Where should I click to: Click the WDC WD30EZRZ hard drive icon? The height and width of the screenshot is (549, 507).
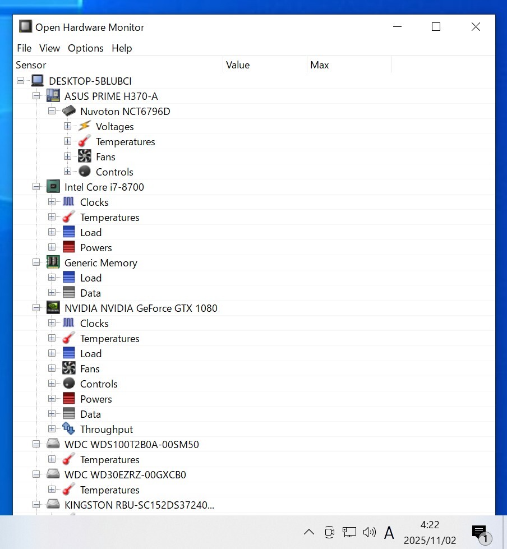tap(53, 474)
